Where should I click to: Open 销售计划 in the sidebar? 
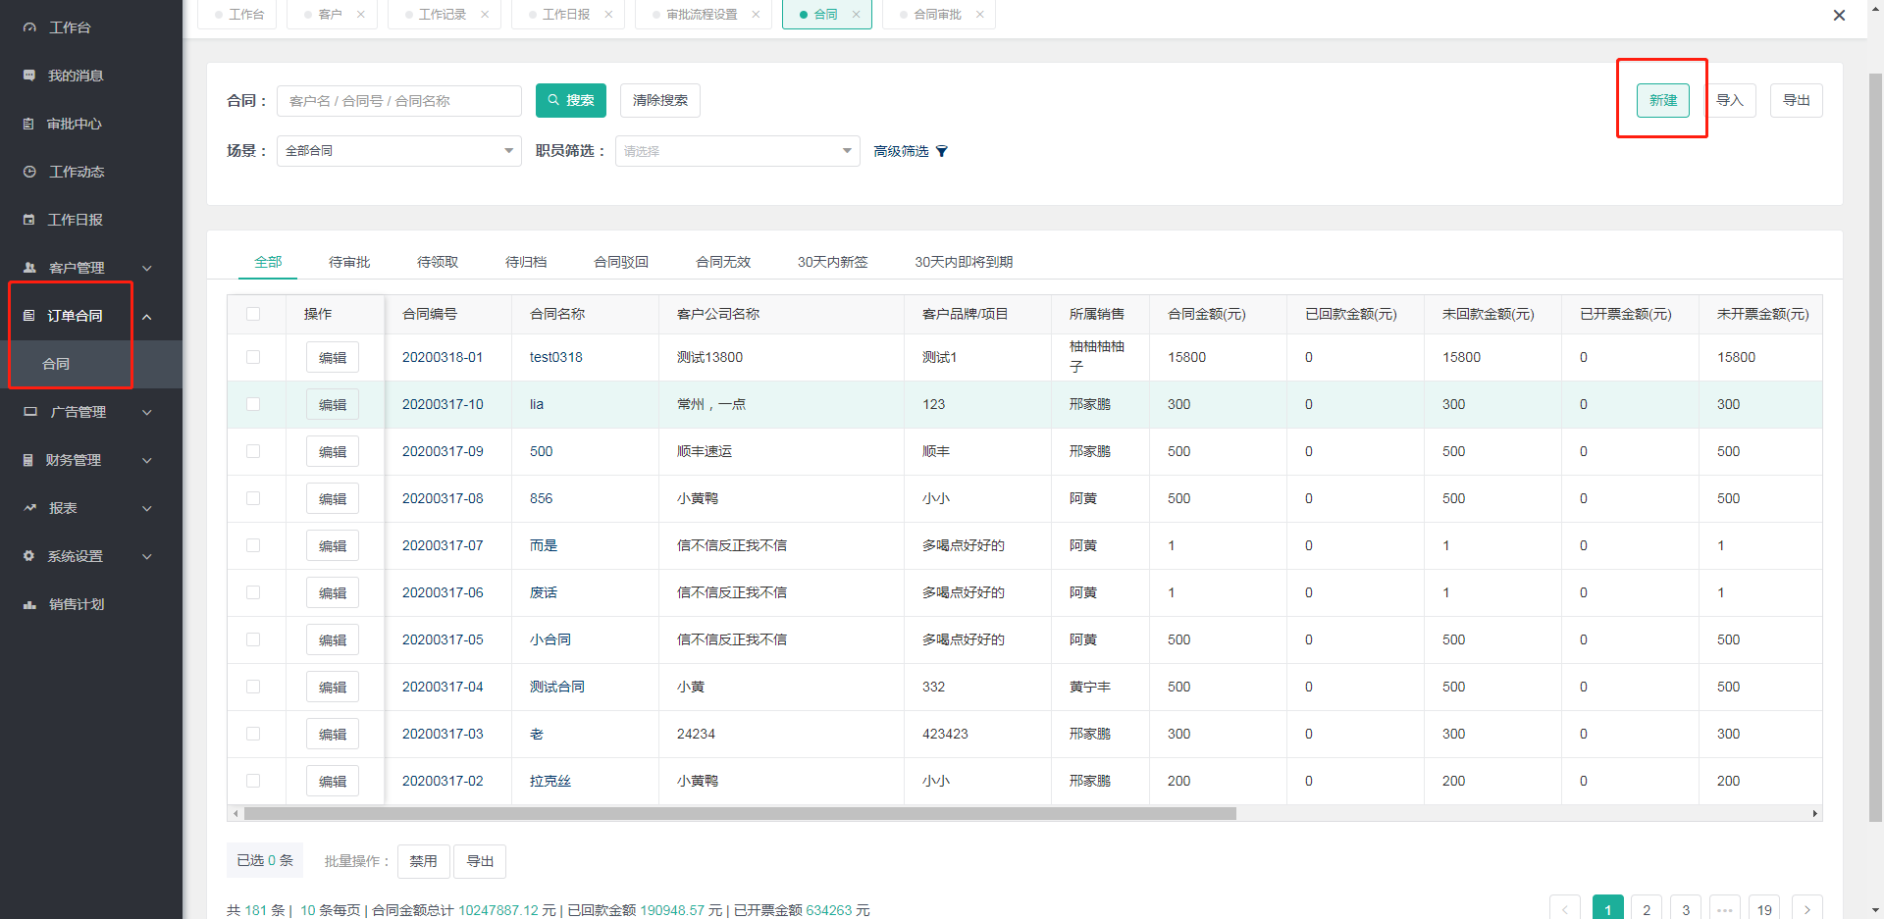(x=76, y=604)
